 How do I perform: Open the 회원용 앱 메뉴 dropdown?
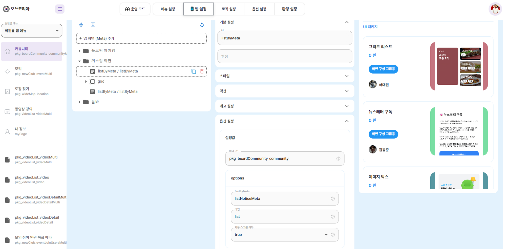(32, 31)
